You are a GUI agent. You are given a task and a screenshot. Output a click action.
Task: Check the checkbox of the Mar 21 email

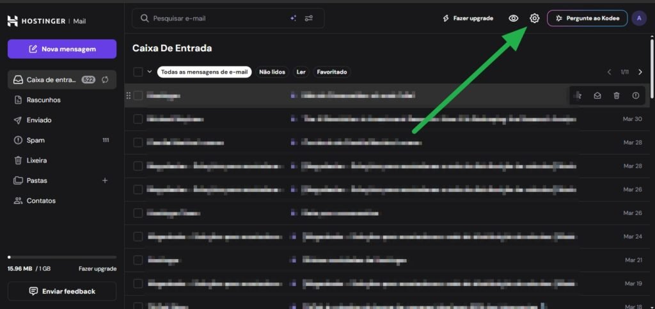(138, 260)
